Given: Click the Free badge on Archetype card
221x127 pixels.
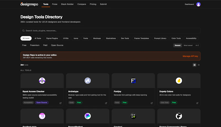Looking at the screenshot, I should pos(79,102).
